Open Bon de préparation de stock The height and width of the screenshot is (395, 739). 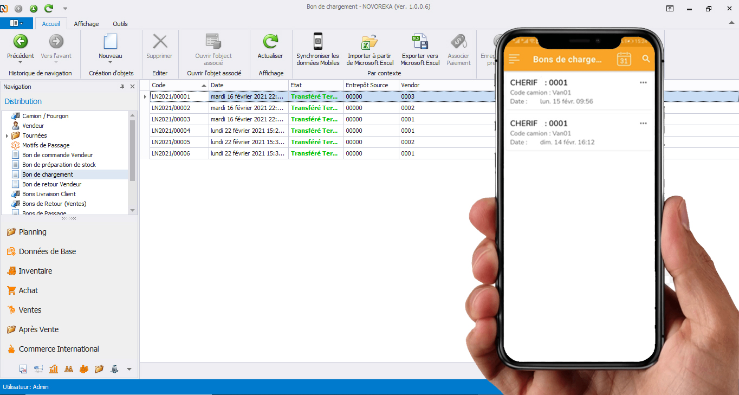tap(59, 165)
